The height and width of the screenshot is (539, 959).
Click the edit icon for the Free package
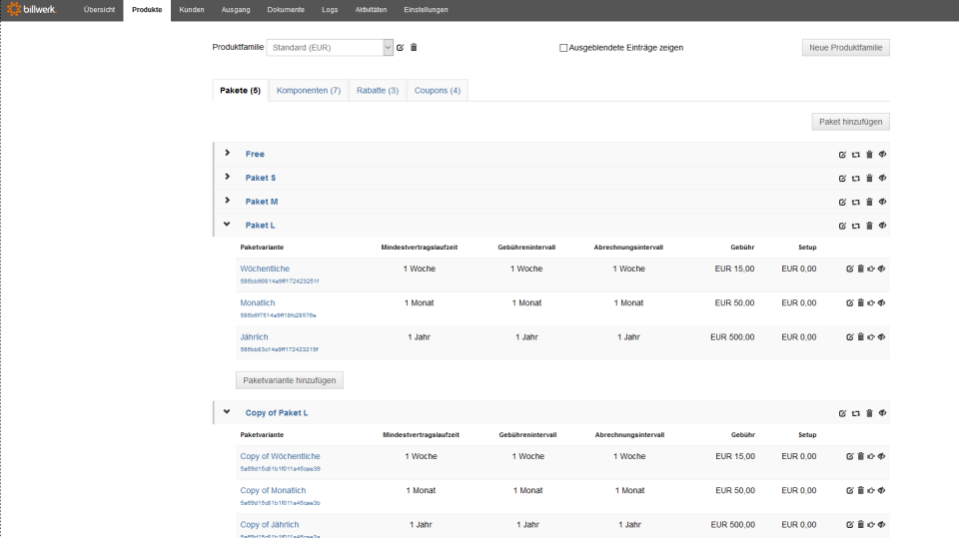(x=842, y=154)
